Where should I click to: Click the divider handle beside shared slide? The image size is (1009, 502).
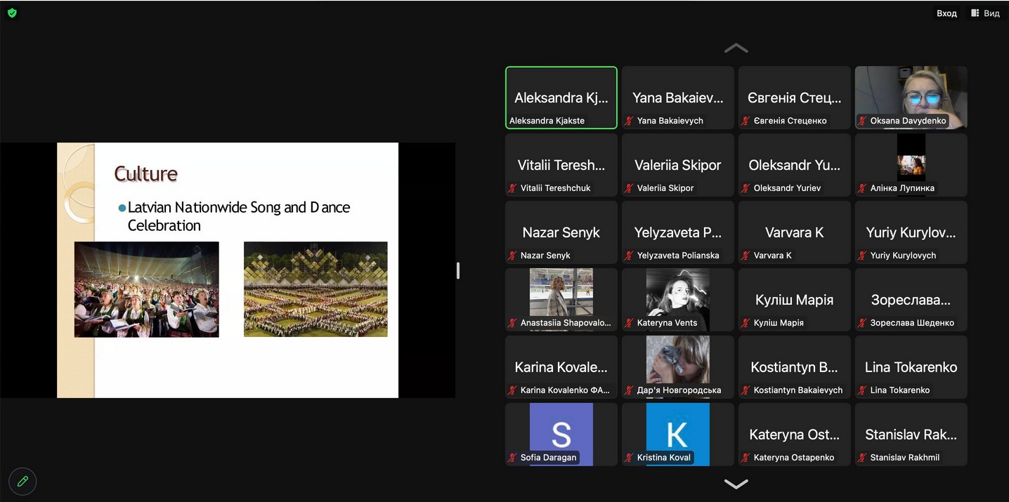(458, 270)
